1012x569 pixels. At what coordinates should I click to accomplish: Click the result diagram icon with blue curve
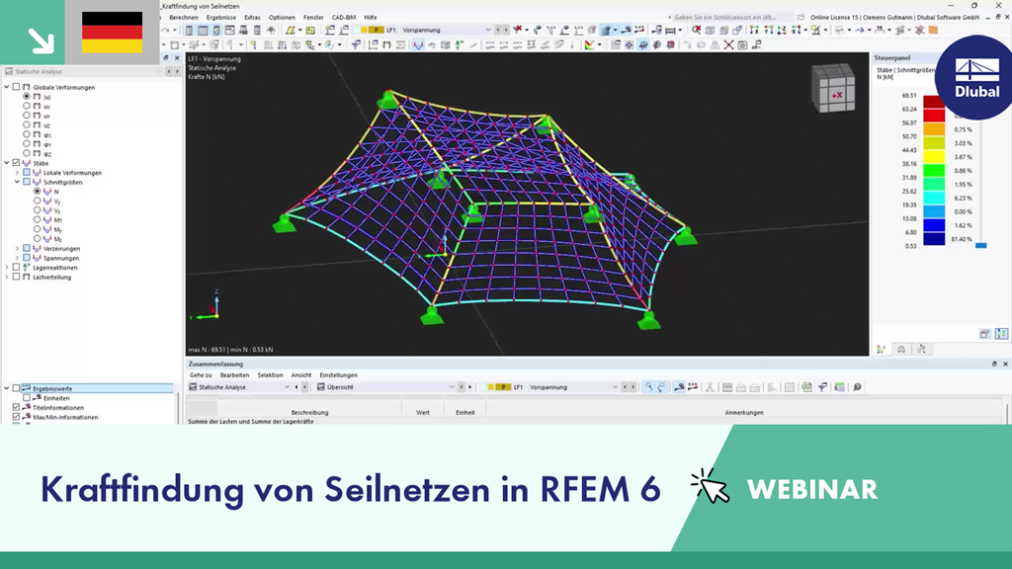click(418, 44)
